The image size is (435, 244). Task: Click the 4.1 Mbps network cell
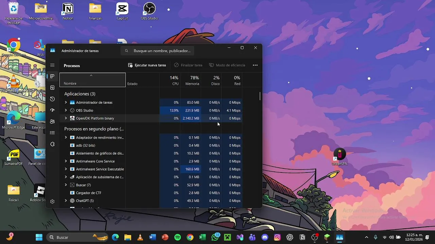(x=232, y=110)
